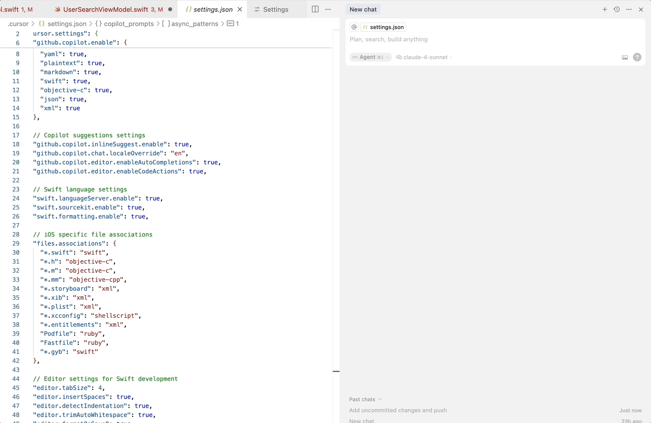Collapse the Past chats section
Viewport: 651px width, 423px height.
[365, 399]
